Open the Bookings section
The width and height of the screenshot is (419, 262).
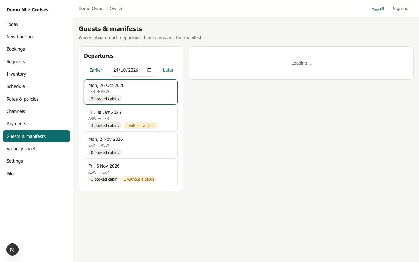point(36,49)
